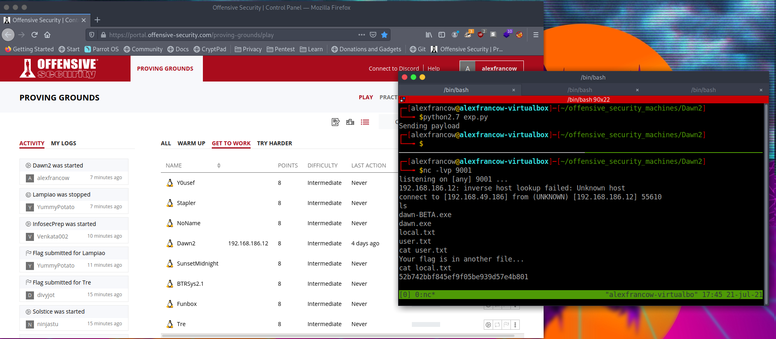This screenshot has width=776, height=339.
Task: Click the Stapler machine row name
Action: tap(186, 203)
